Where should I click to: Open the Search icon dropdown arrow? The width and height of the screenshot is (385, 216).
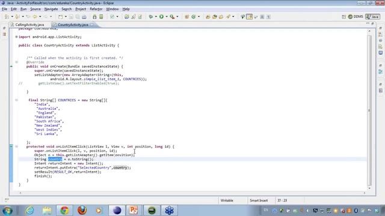point(233,17)
